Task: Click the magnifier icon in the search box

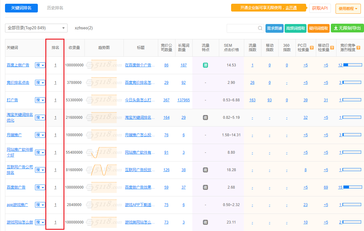Action: pyautogui.click(x=260, y=28)
